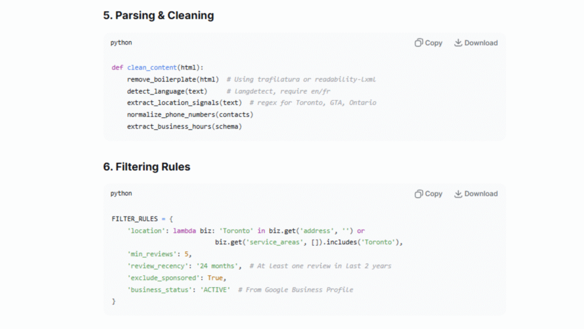The width and height of the screenshot is (584, 329).
Task: Click the python label above clean_content code
Action: 121,43
